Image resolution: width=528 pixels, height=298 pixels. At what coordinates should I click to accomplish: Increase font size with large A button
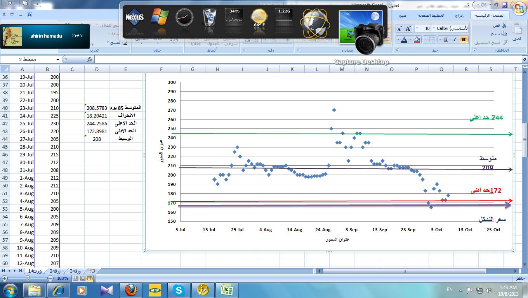coord(408,28)
